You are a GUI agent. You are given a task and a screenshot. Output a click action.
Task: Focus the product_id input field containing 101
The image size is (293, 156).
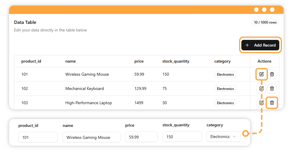(38, 137)
